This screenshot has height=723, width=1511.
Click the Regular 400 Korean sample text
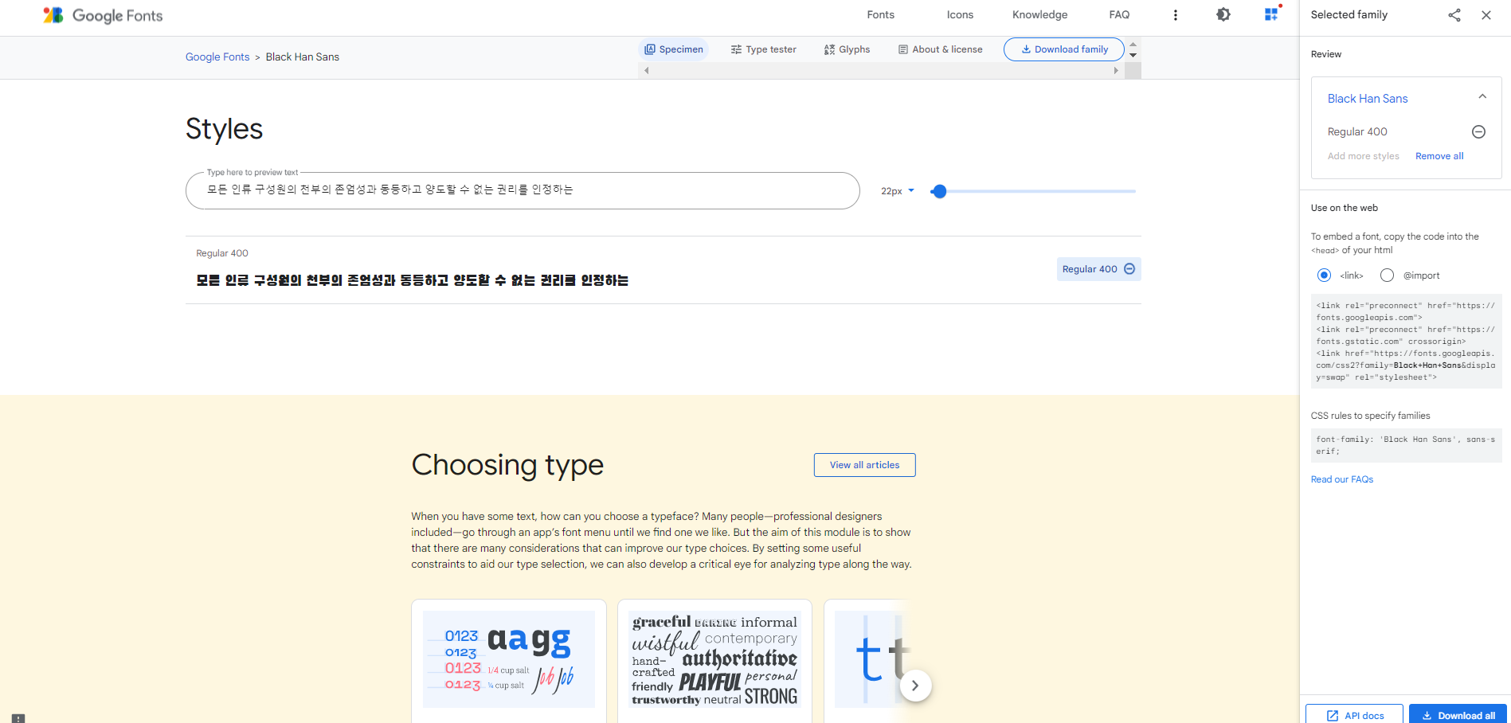coord(413,280)
